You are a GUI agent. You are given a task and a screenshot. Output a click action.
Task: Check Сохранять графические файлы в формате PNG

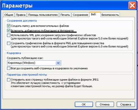8,43
